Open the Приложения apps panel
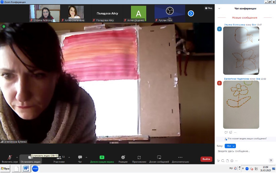Screen dimensions: 276x173 point(139,159)
